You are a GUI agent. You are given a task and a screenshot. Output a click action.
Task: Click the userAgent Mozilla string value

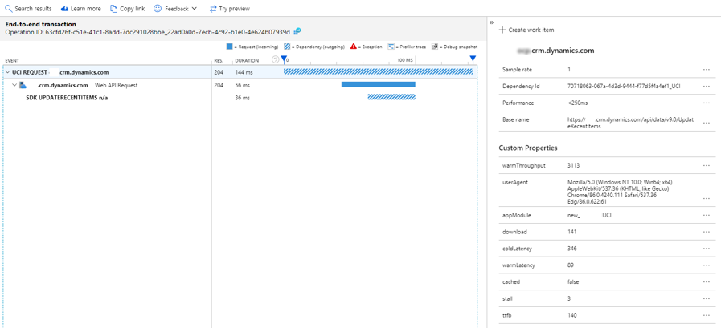[621, 192]
